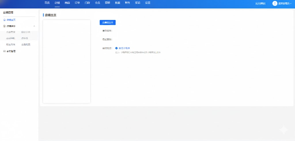Click the phone preview panel
Viewport: 295px width, 141px height.
[67, 62]
